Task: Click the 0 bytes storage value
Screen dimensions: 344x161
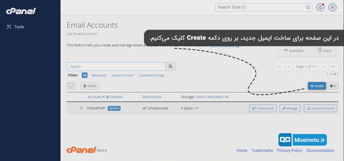Action: (187, 108)
